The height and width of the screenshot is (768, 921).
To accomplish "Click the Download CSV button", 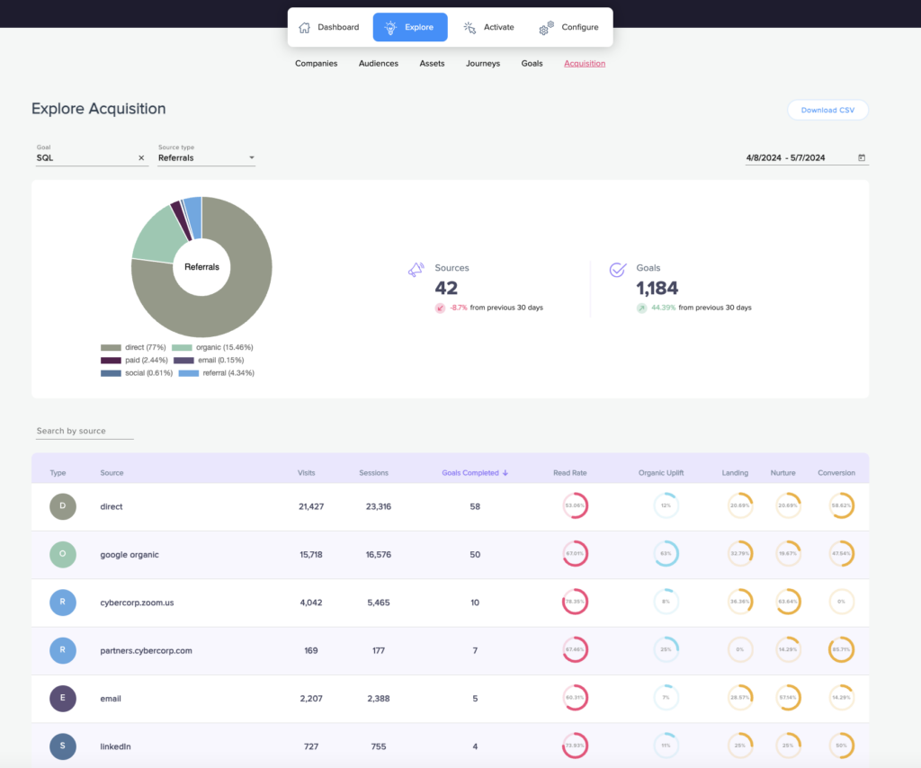I will 827,110.
